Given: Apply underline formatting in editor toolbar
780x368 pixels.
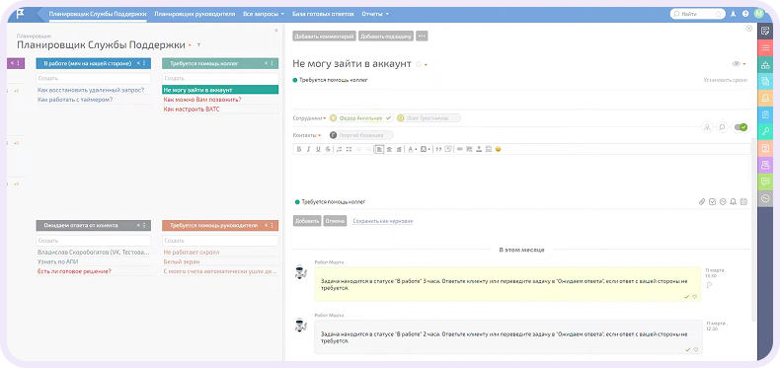Looking at the screenshot, I should tap(318, 149).
